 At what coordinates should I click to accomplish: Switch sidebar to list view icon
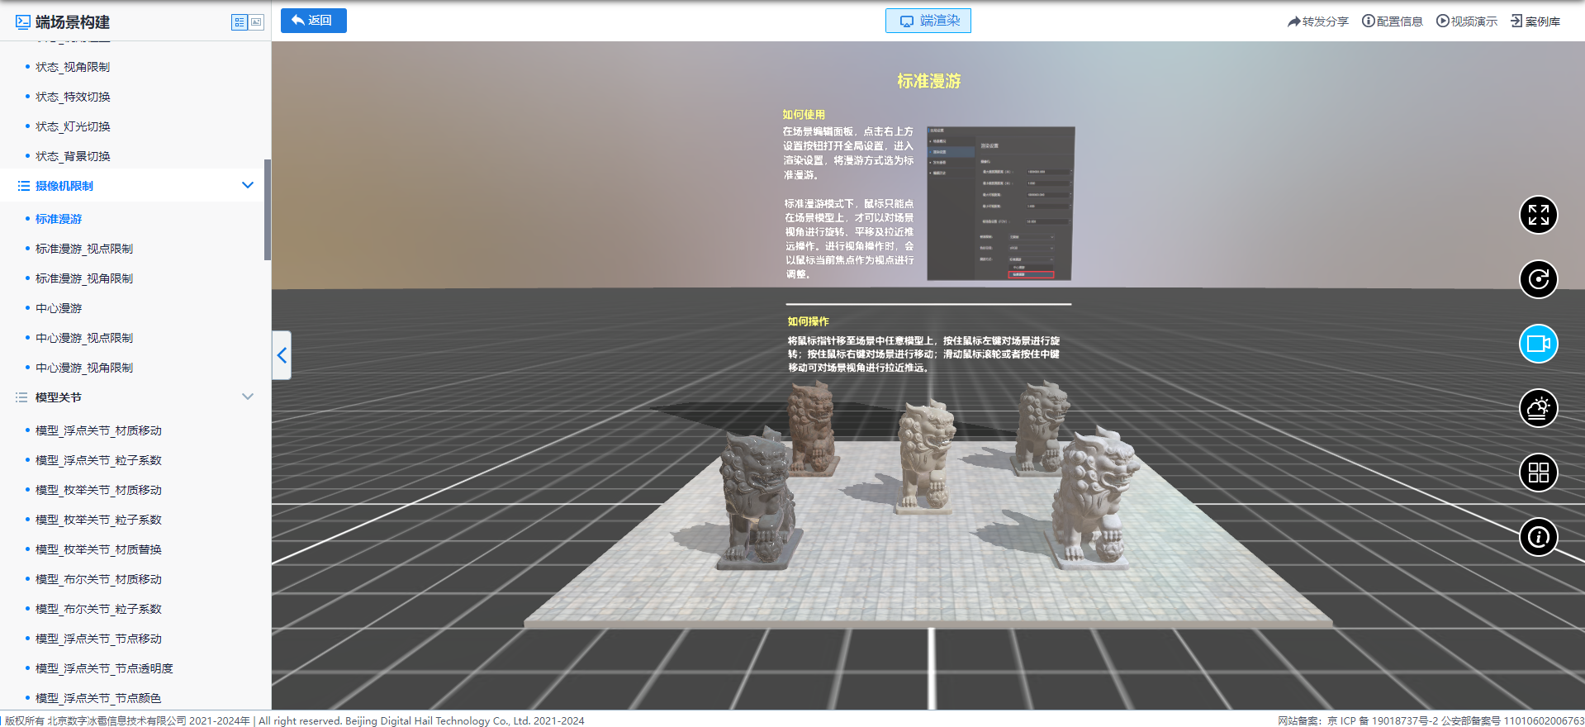pyautogui.click(x=240, y=22)
